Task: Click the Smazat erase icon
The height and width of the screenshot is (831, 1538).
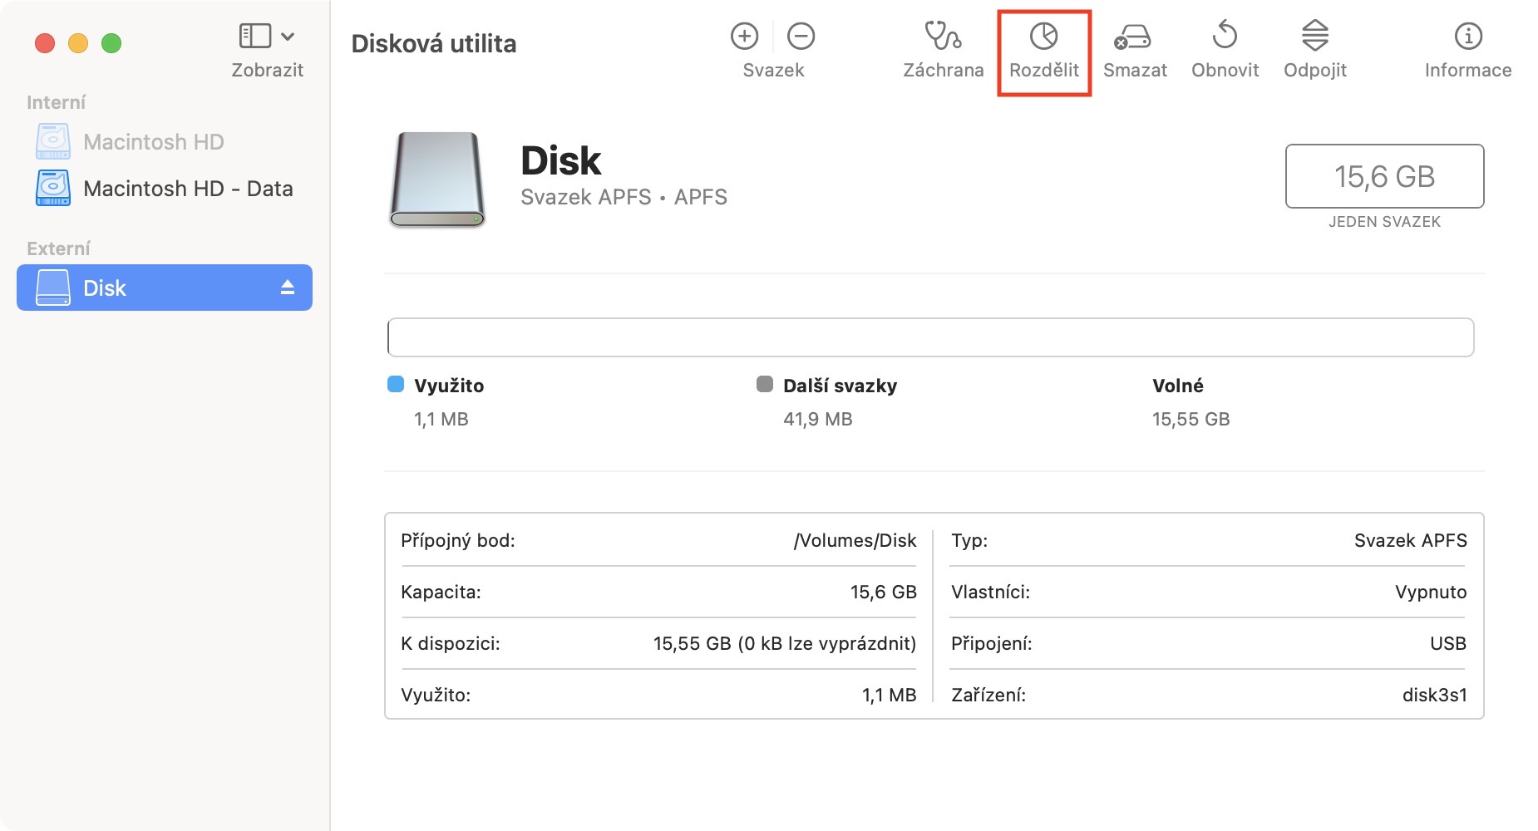Action: click(1134, 37)
